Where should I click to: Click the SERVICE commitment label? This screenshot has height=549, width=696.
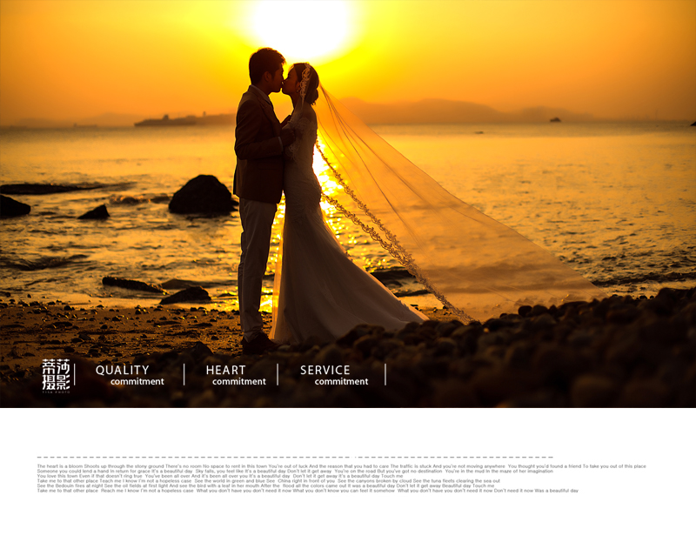click(333, 375)
